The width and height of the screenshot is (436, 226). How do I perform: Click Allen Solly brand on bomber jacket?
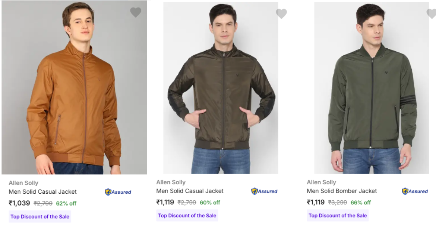321,182
